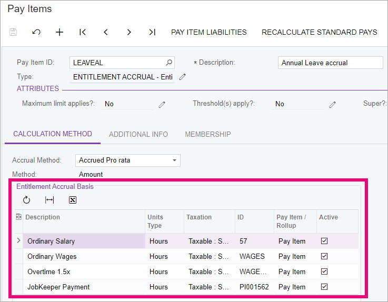The width and height of the screenshot is (388, 302).
Task: Toggle the Active checkbox for Ordinary Salary
Action: coord(324,241)
